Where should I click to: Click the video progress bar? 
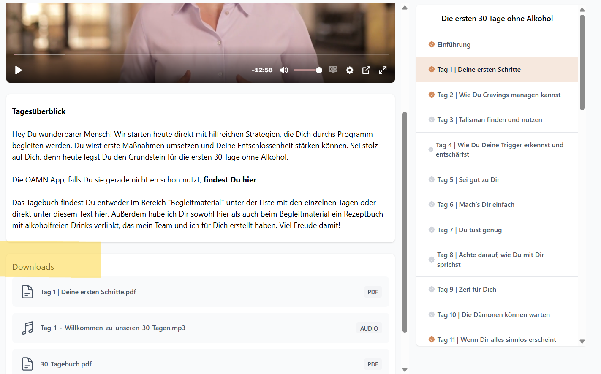(x=201, y=54)
